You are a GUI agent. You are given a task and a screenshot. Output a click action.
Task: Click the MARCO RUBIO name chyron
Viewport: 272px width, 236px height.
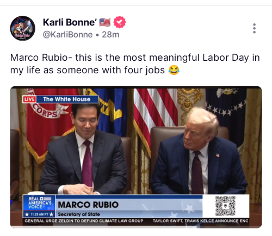88,205
